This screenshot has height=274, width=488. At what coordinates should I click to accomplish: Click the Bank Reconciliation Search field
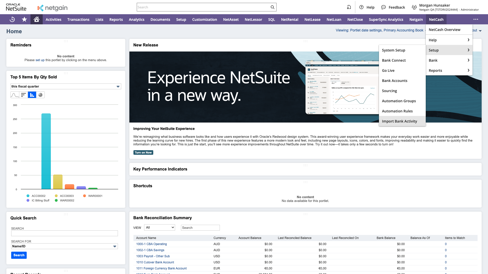coord(200,228)
